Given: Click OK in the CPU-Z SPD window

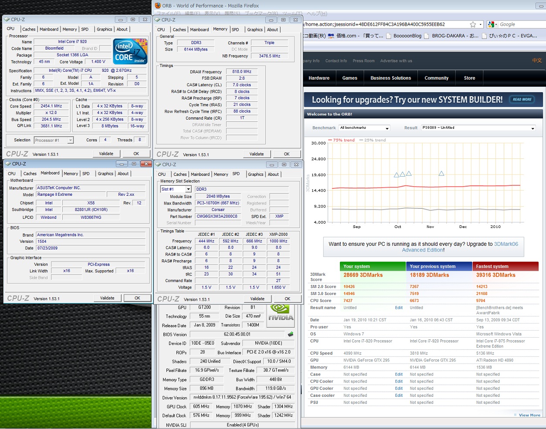Looking at the screenshot, I should (x=288, y=299).
